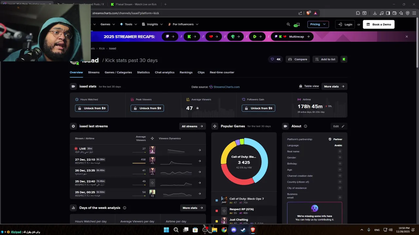Open the Brave Wallet icon
This screenshot has height=235, width=419.
click(x=394, y=13)
